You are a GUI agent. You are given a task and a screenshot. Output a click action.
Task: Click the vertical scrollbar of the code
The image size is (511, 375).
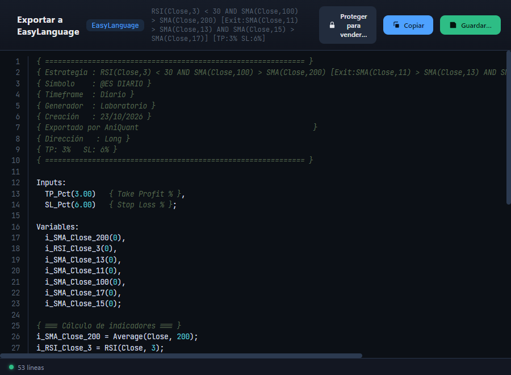coord(508,128)
